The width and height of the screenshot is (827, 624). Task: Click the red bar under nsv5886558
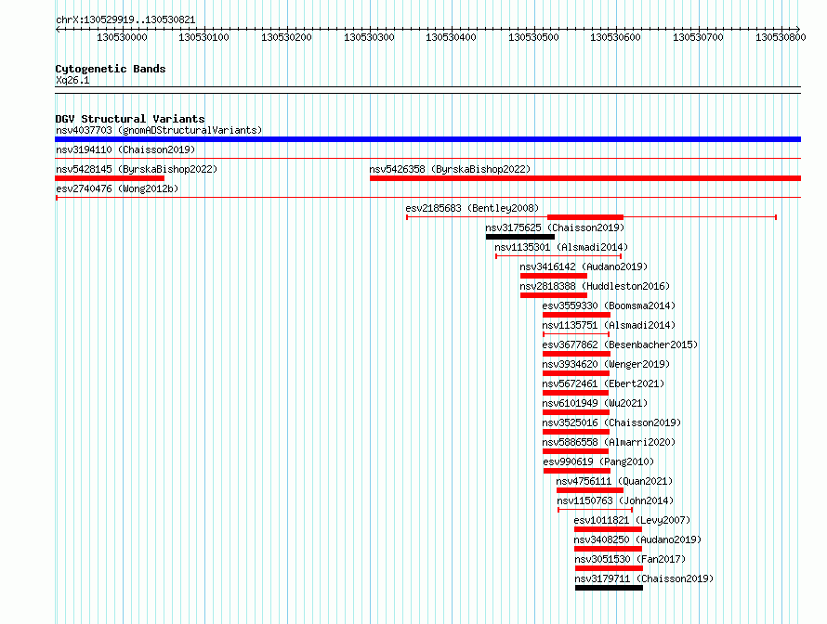575,451
